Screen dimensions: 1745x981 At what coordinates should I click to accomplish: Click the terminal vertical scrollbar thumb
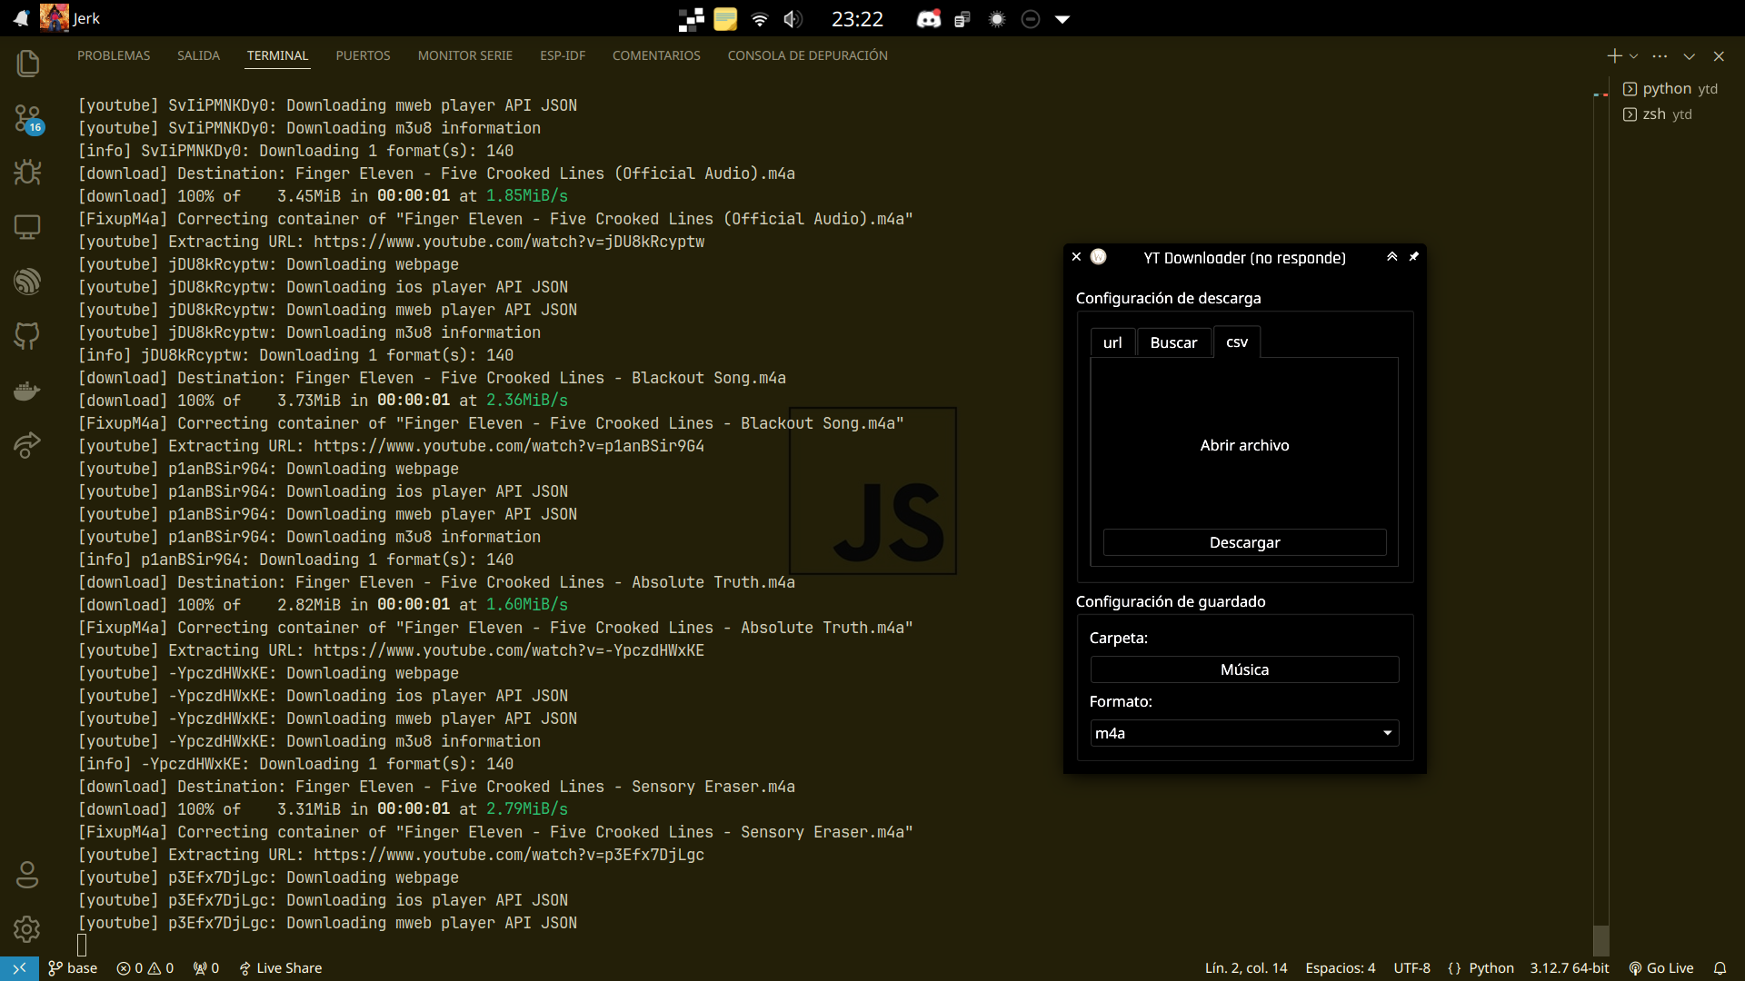1600,939
